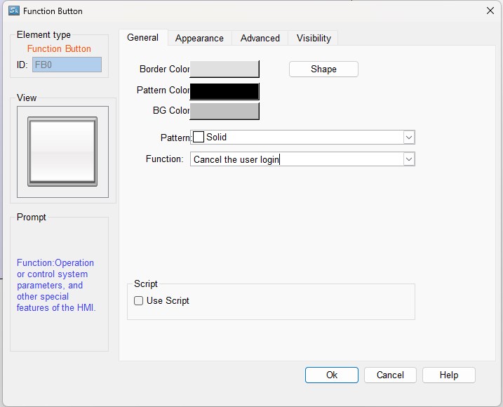The image size is (503, 407).
Task: Click the app icon in the title bar
Action: (x=13, y=11)
